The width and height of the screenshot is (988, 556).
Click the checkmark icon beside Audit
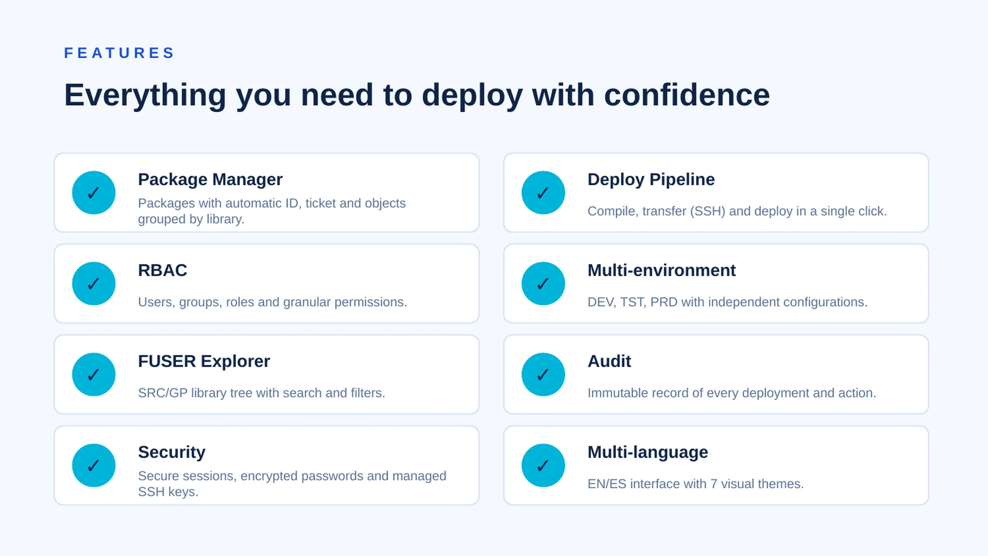543,375
